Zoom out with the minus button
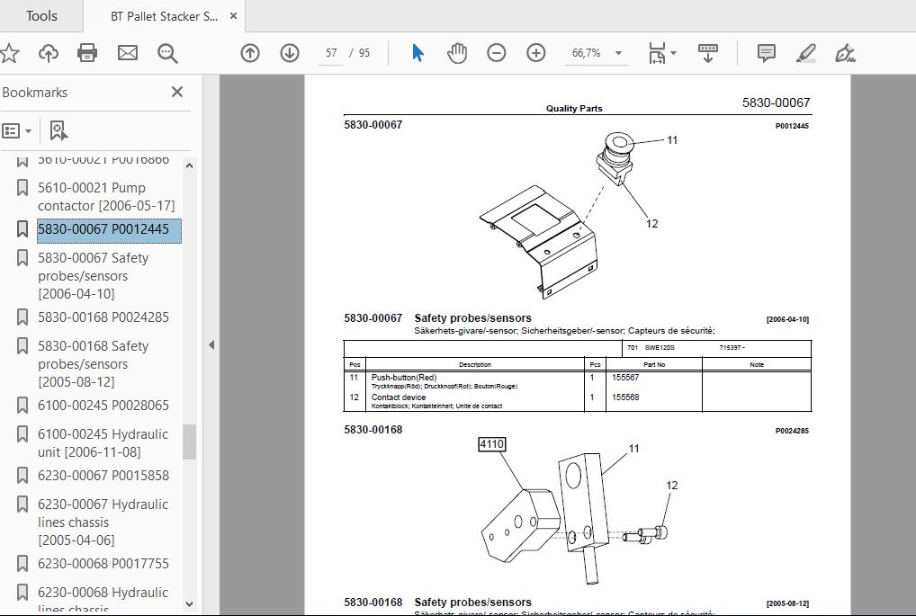The width and height of the screenshot is (916, 616). pos(497,53)
